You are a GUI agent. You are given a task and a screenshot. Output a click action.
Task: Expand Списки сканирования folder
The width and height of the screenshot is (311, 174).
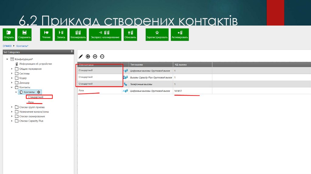coord(12,116)
